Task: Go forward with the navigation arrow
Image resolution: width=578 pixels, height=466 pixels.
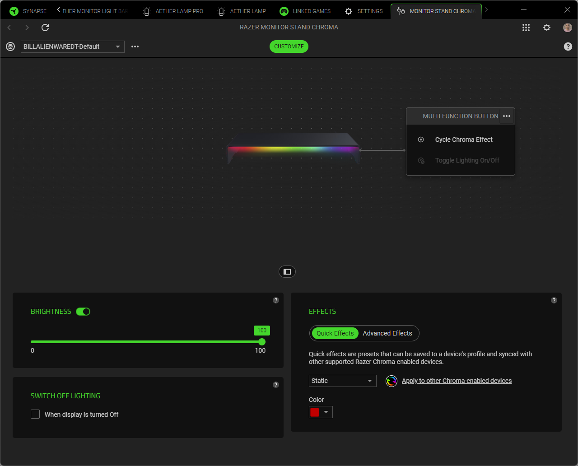Action: click(27, 28)
